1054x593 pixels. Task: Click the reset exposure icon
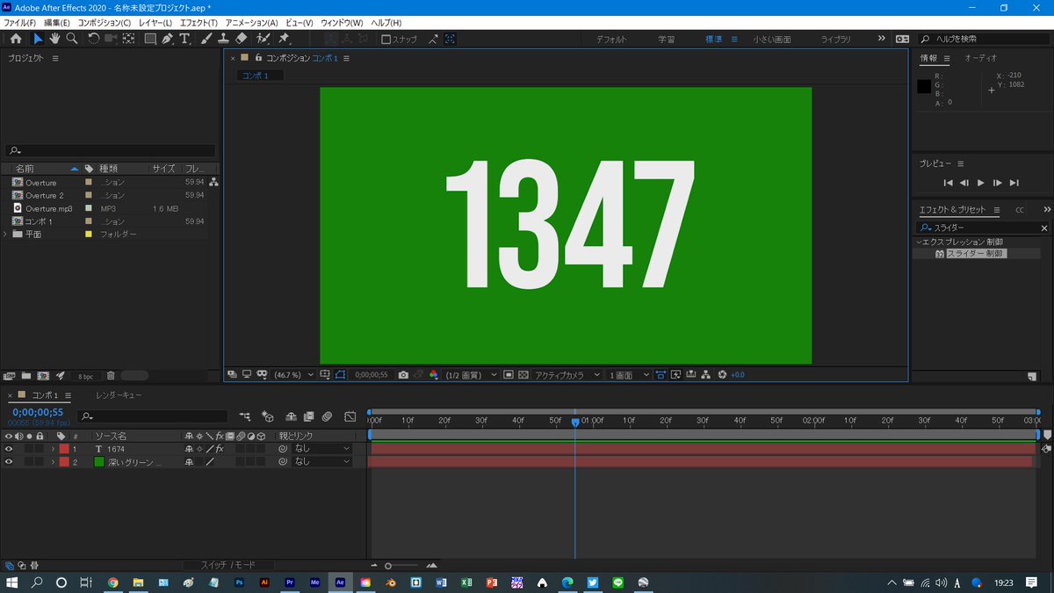pyautogui.click(x=722, y=374)
